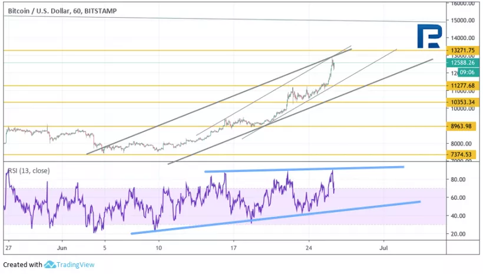
Task: Click the 10353.34 price level label
Action: point(464,102)
